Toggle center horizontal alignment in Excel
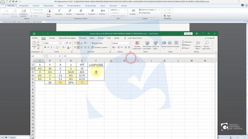Viewport: 248px width, 139px height. click(x=78, y=47)
